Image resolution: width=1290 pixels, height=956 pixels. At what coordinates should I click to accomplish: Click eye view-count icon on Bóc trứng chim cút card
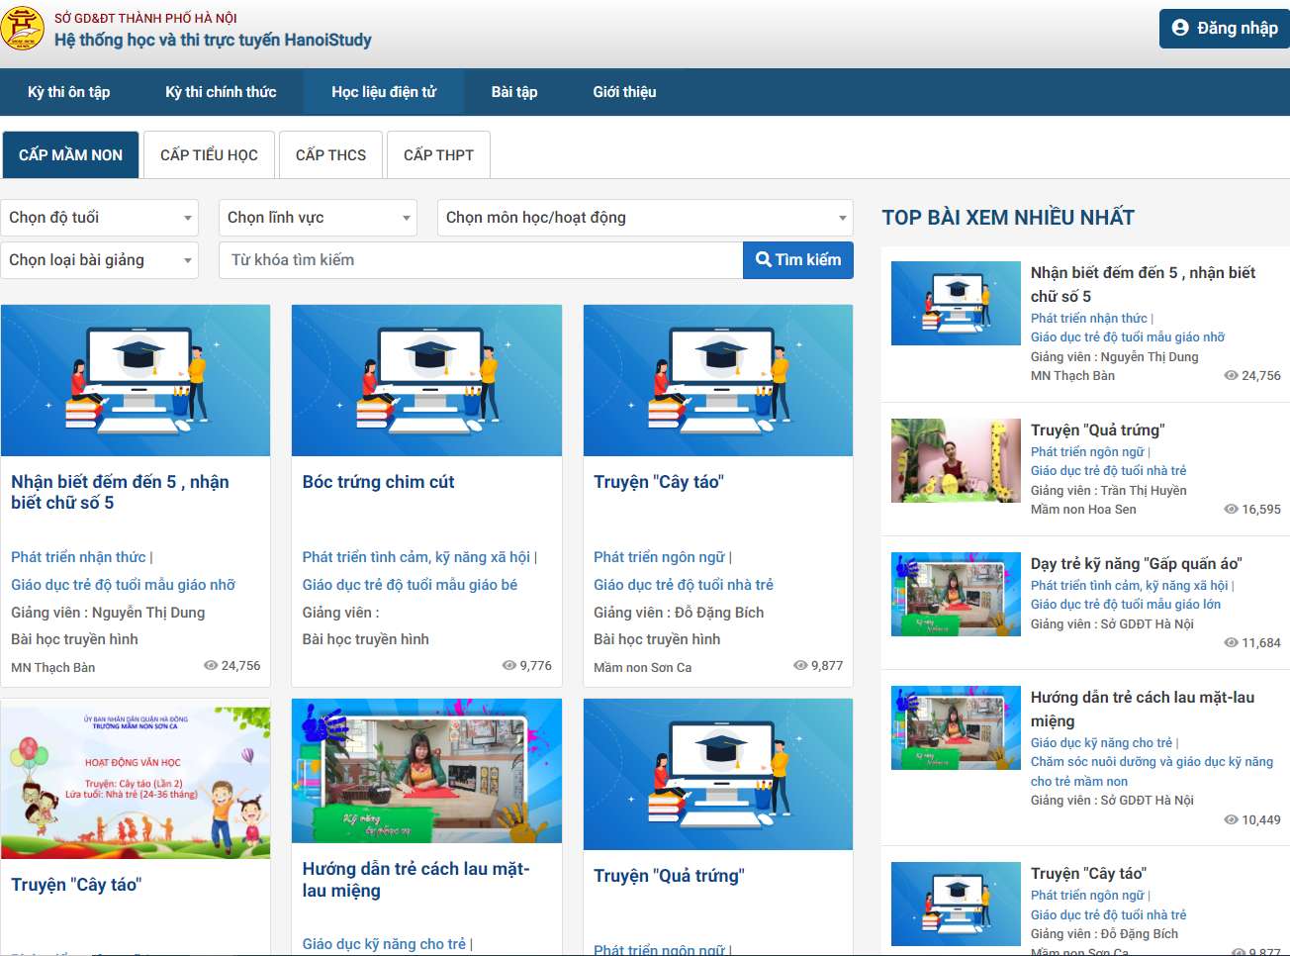pyautogui.click(x=508, y=665)
